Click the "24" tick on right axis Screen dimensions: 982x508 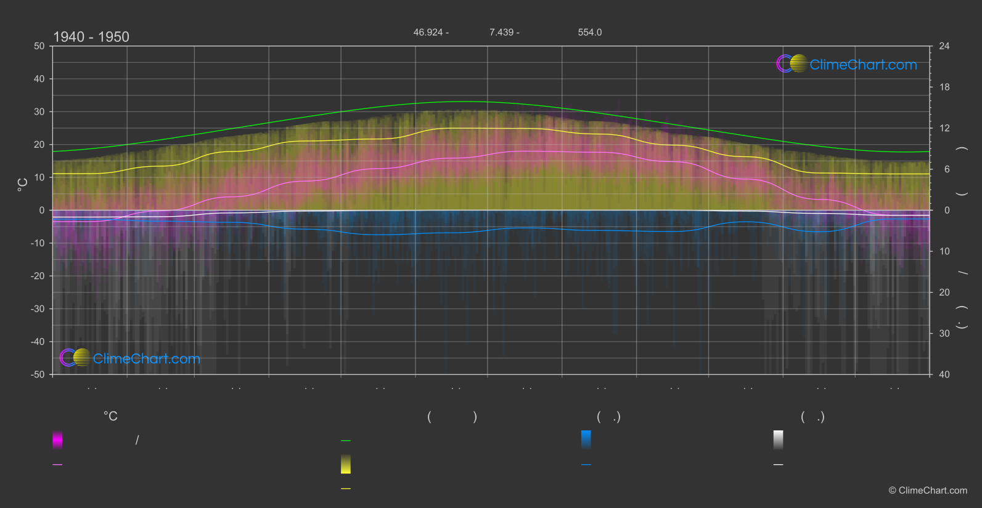[x=944, y=46]
